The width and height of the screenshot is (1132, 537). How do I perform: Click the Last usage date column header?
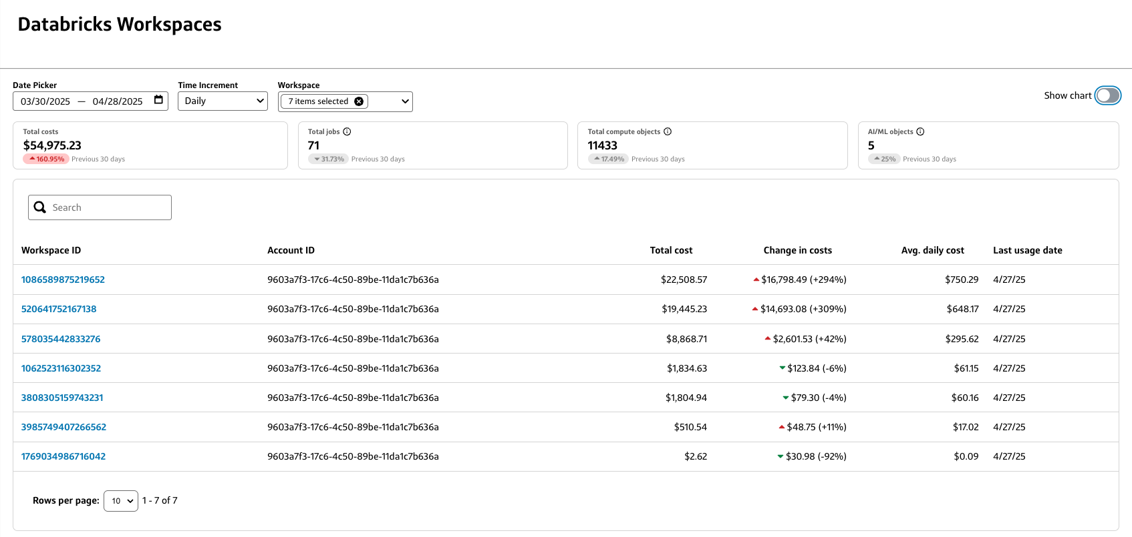tap(1028, 250)
